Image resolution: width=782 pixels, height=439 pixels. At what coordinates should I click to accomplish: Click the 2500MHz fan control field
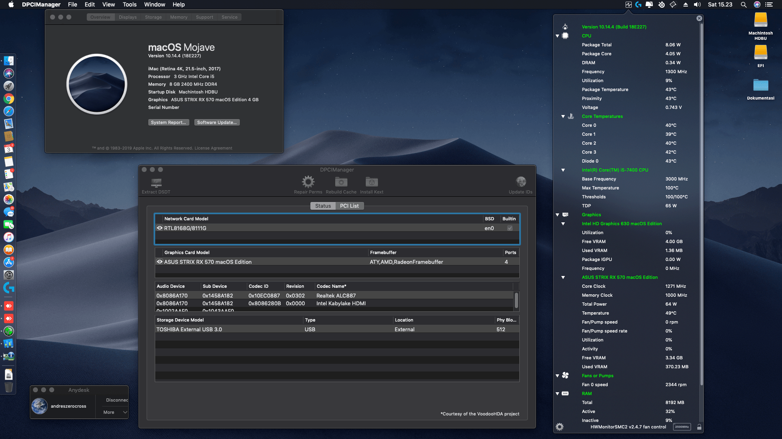click(683, 427)
